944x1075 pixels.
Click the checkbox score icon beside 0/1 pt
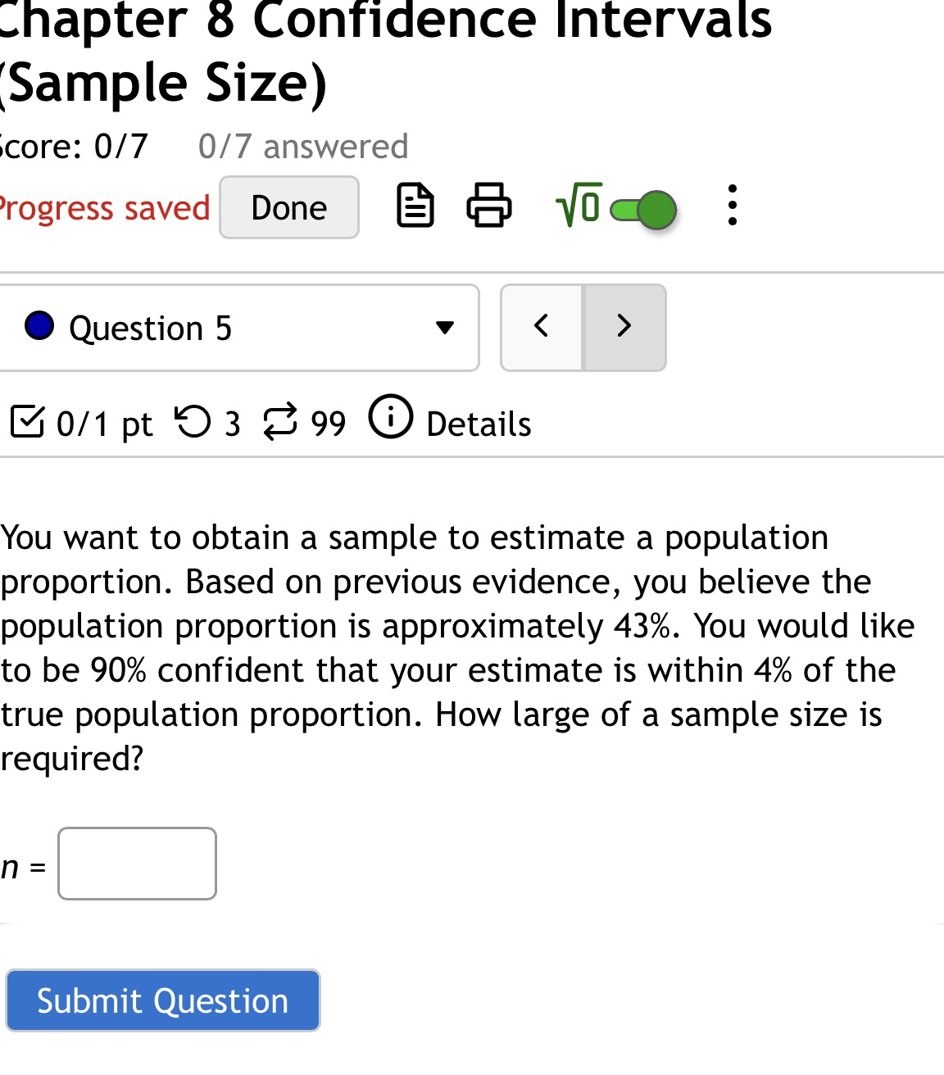[x=28, y=423]
